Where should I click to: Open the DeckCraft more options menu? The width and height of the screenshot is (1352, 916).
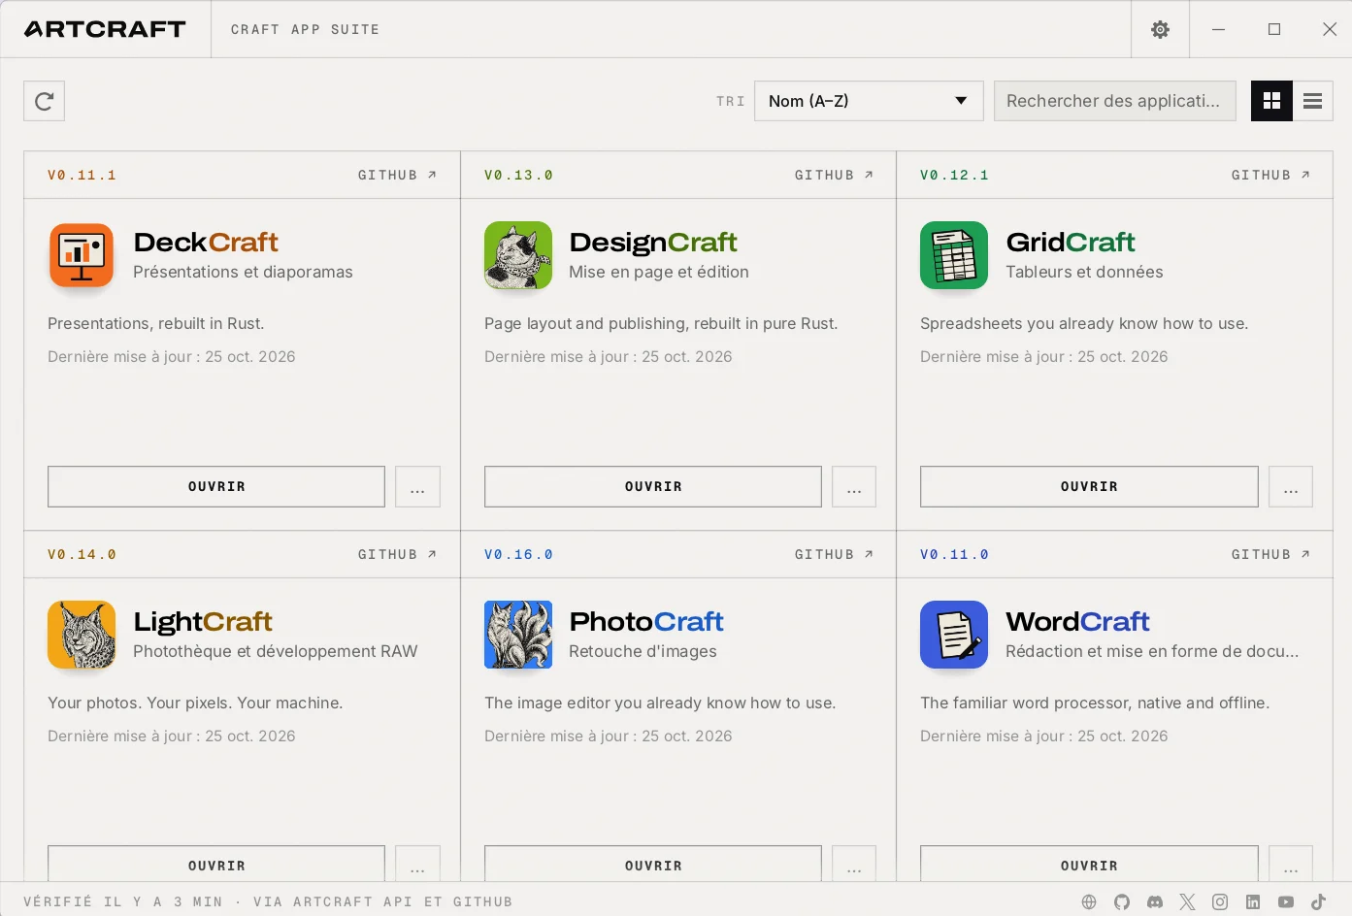pyautogui.click(x=417, y=487)
